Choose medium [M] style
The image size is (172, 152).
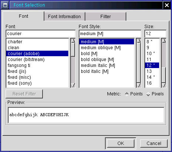click(x=107, y=42)
